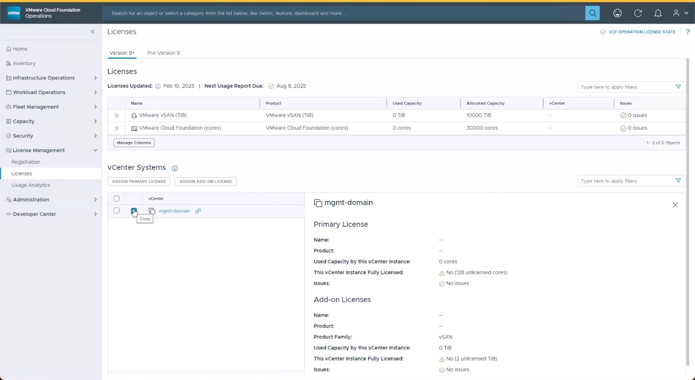Image resolution: width=695 pixels, height=380 pixels.
Task: Focus the vCenter Systems filter field
Action: coord(625,181)
